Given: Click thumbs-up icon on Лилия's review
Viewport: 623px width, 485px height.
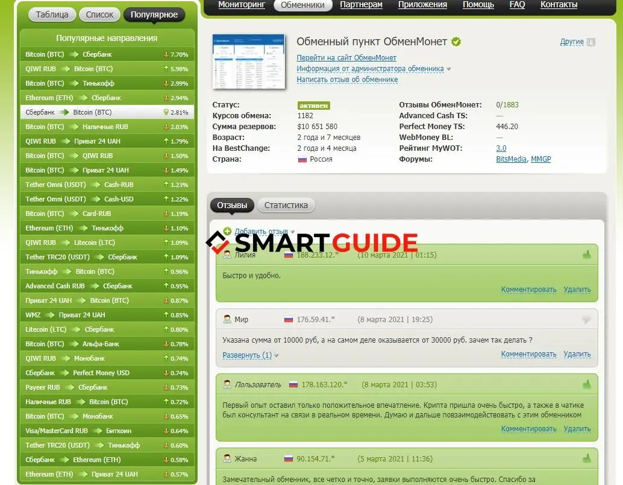Looking at the screenshot, I should [x=587, y=255].
